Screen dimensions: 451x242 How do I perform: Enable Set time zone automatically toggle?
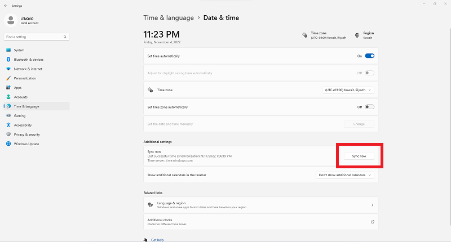(370, 107)
